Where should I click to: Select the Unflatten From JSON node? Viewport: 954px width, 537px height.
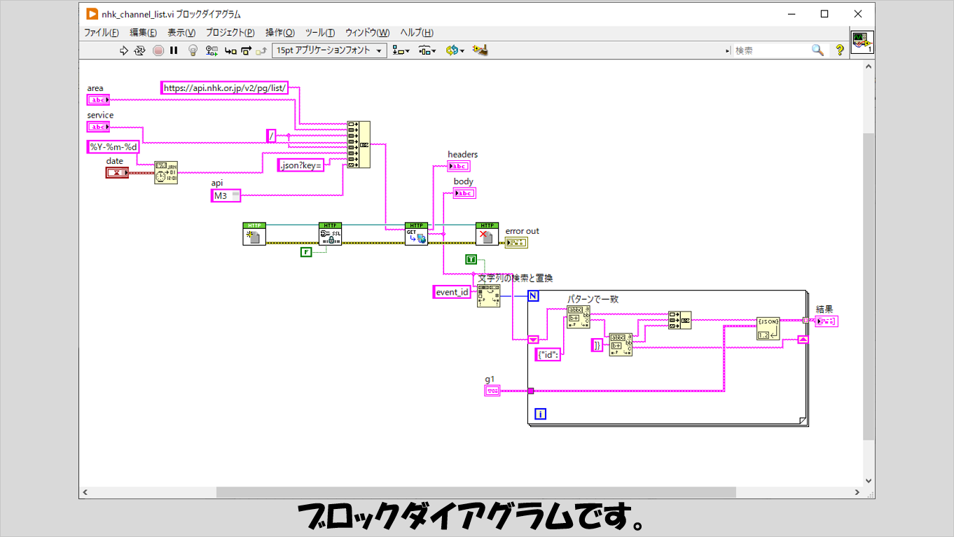[x=768, y=328]
